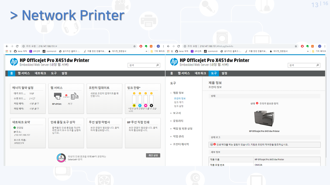
Task: Open the 에너지 절약 설정 card
Action: (28, 98)
